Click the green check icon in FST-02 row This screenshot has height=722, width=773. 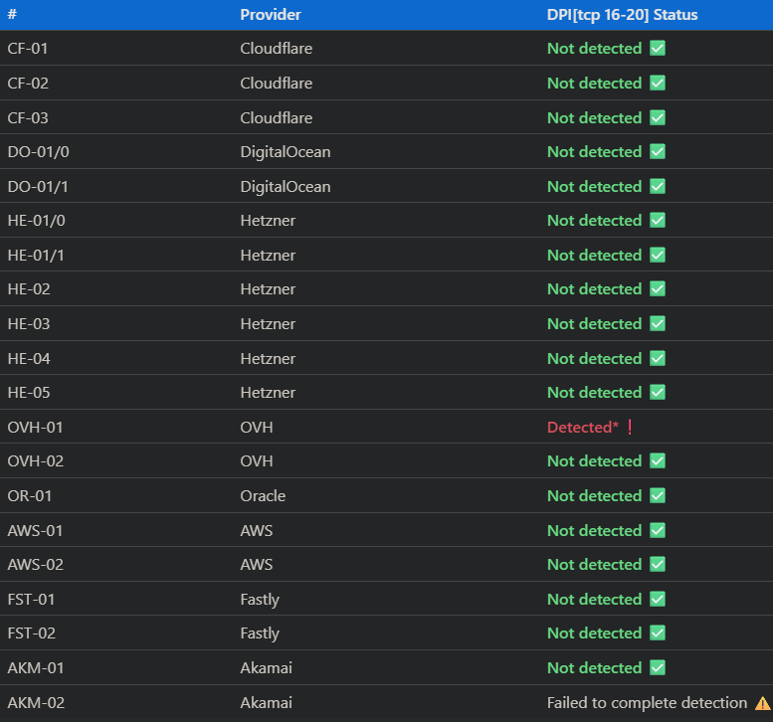658,632
